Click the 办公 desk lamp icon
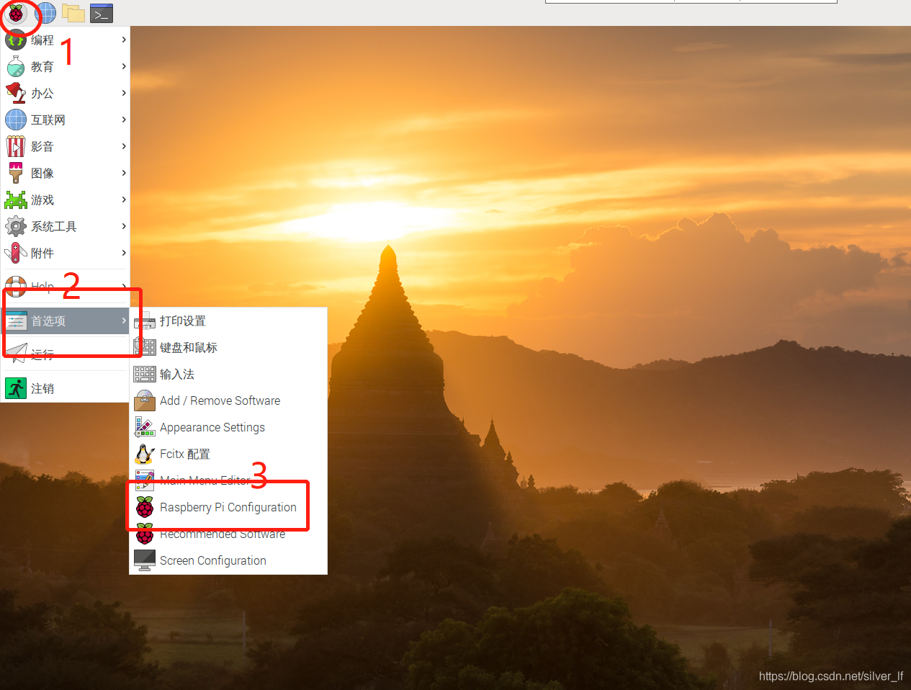 click(x=16, y=93)
